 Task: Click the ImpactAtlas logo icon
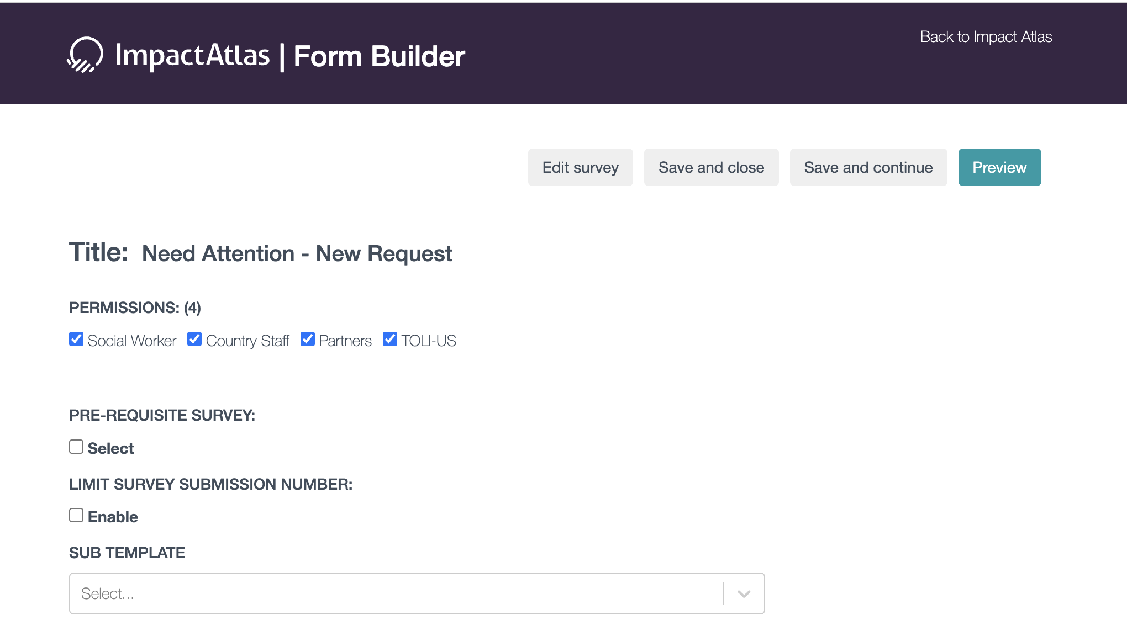(x=85, y=55)
